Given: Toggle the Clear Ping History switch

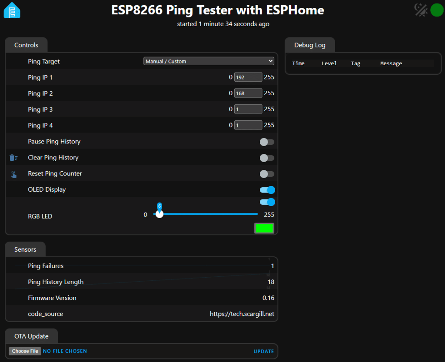Looking at the screenshot, I should [x=267, y=158].
